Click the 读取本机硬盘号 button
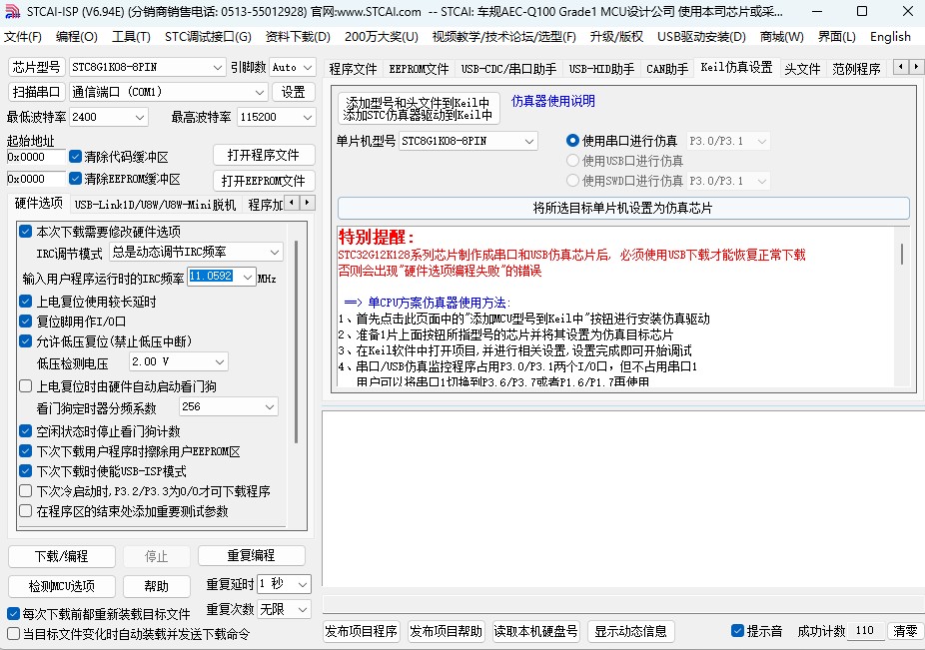925x650 pixels. (x=535, y=631)
